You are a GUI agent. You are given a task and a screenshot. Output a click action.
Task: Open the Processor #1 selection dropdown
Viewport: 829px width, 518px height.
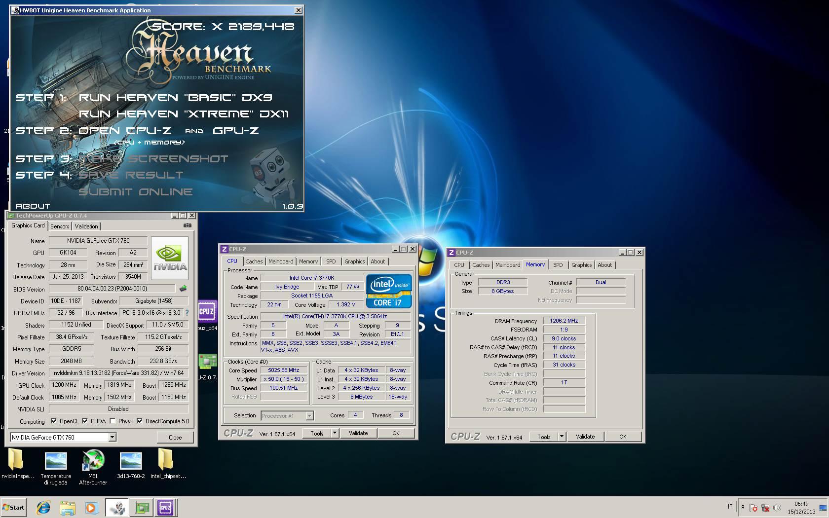(309, 416)
